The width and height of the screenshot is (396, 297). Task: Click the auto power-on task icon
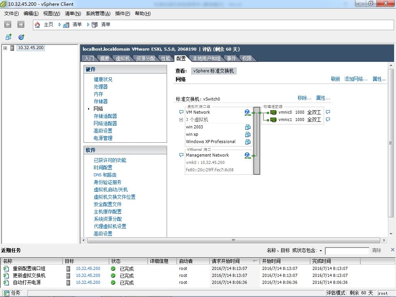point(6,282)
